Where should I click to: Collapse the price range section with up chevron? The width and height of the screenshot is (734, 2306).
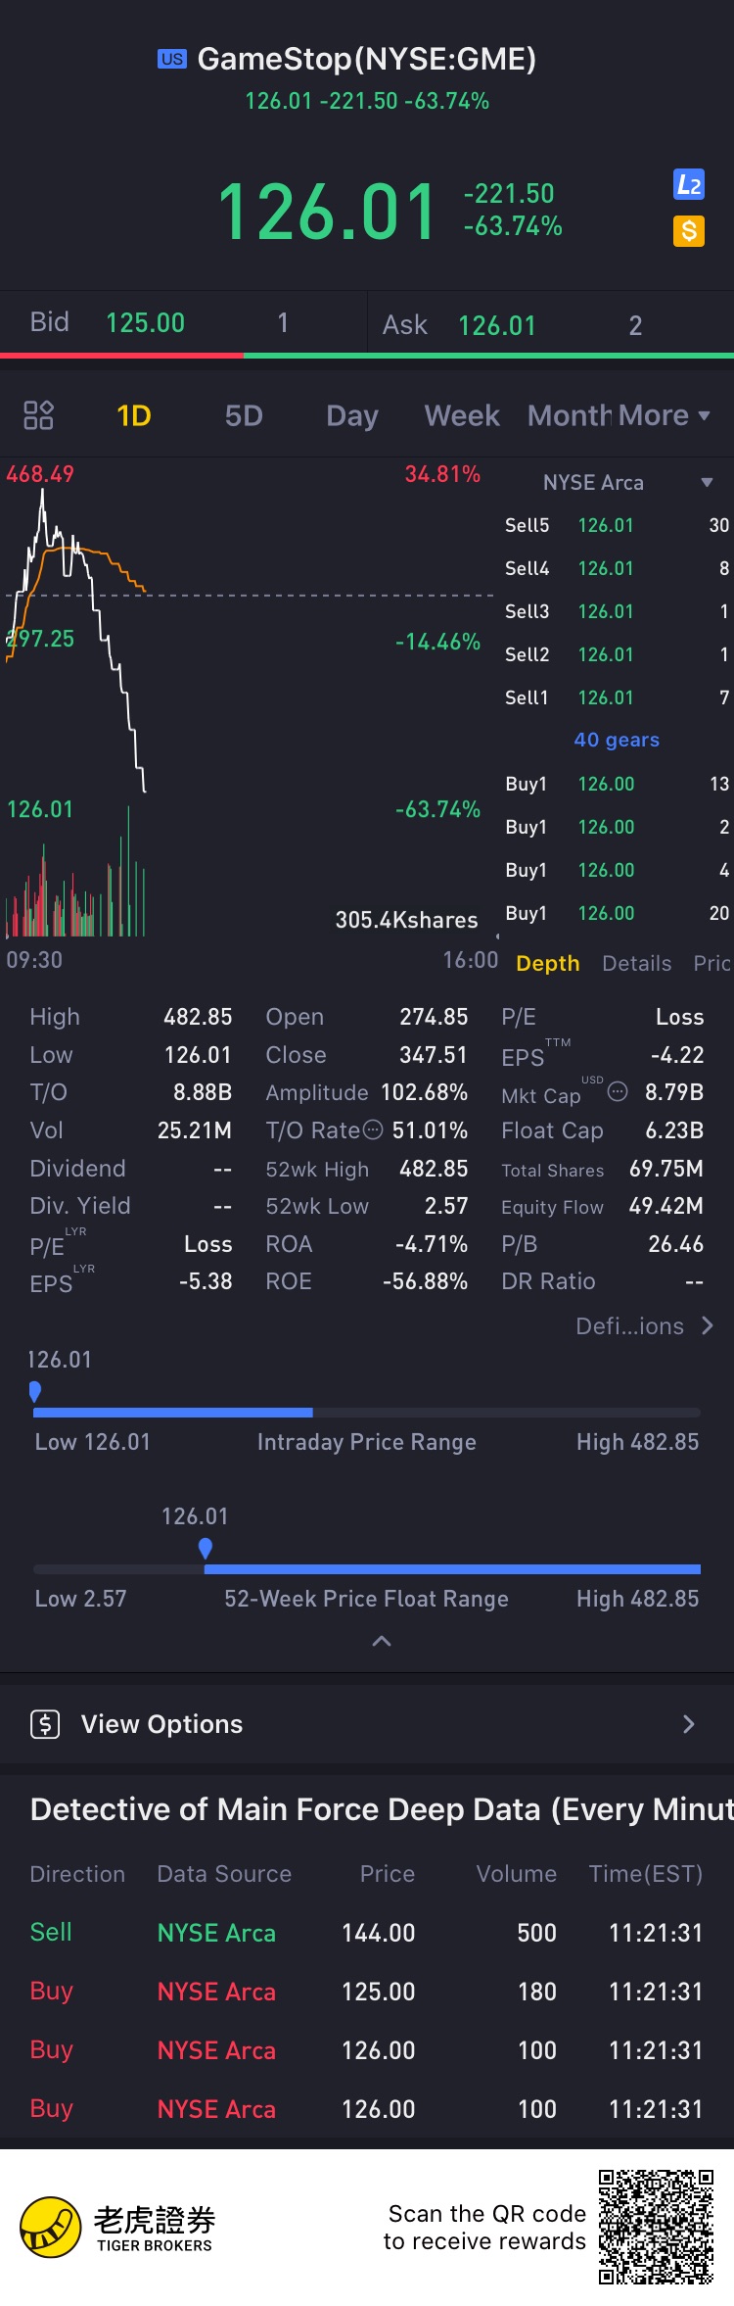point(383,1641)
